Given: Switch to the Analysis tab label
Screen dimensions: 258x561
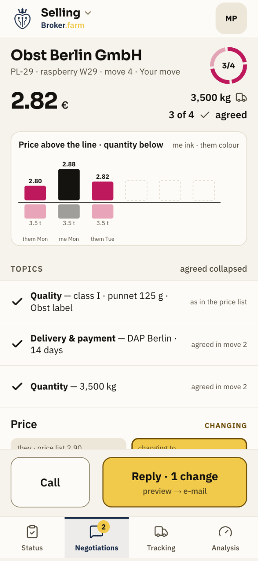Looking at the screenshot, I should click(x=225, y=548).
